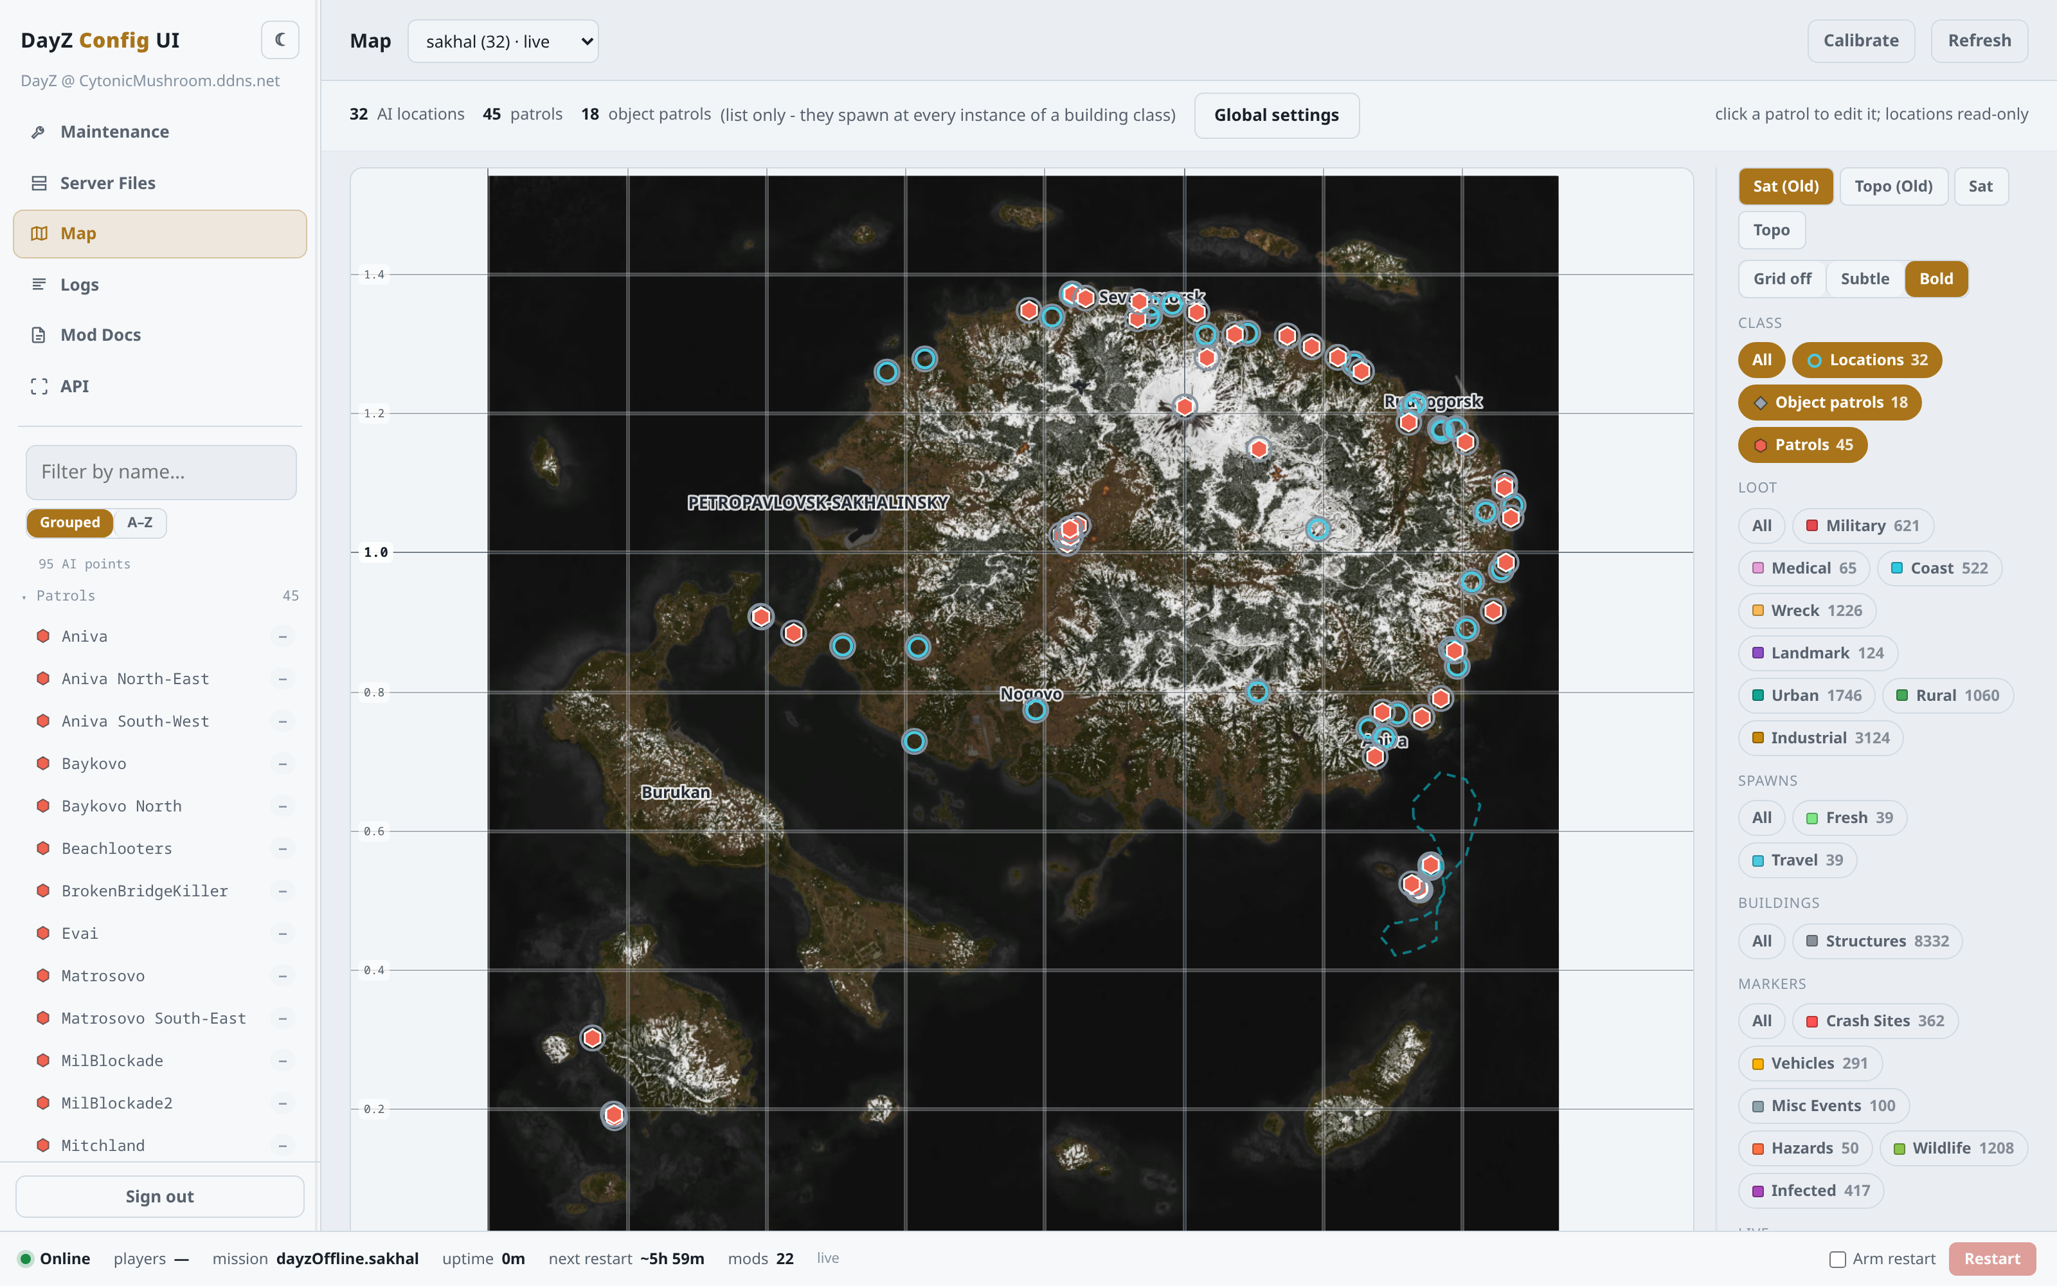The image size is (2057, 1286).
Task: Click the Restart button
Action: [x=1991, y=1259]
